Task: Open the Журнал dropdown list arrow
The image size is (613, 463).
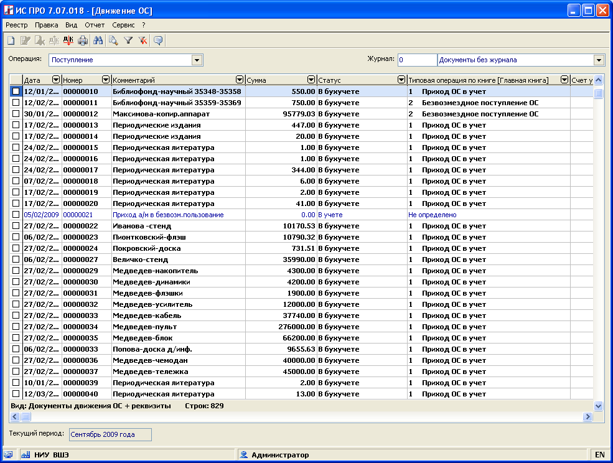Action: (x=599, y=60)
